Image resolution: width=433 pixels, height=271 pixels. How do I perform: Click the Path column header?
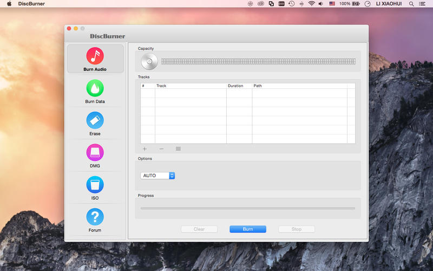pyautogui.click(x=299, y=86)
